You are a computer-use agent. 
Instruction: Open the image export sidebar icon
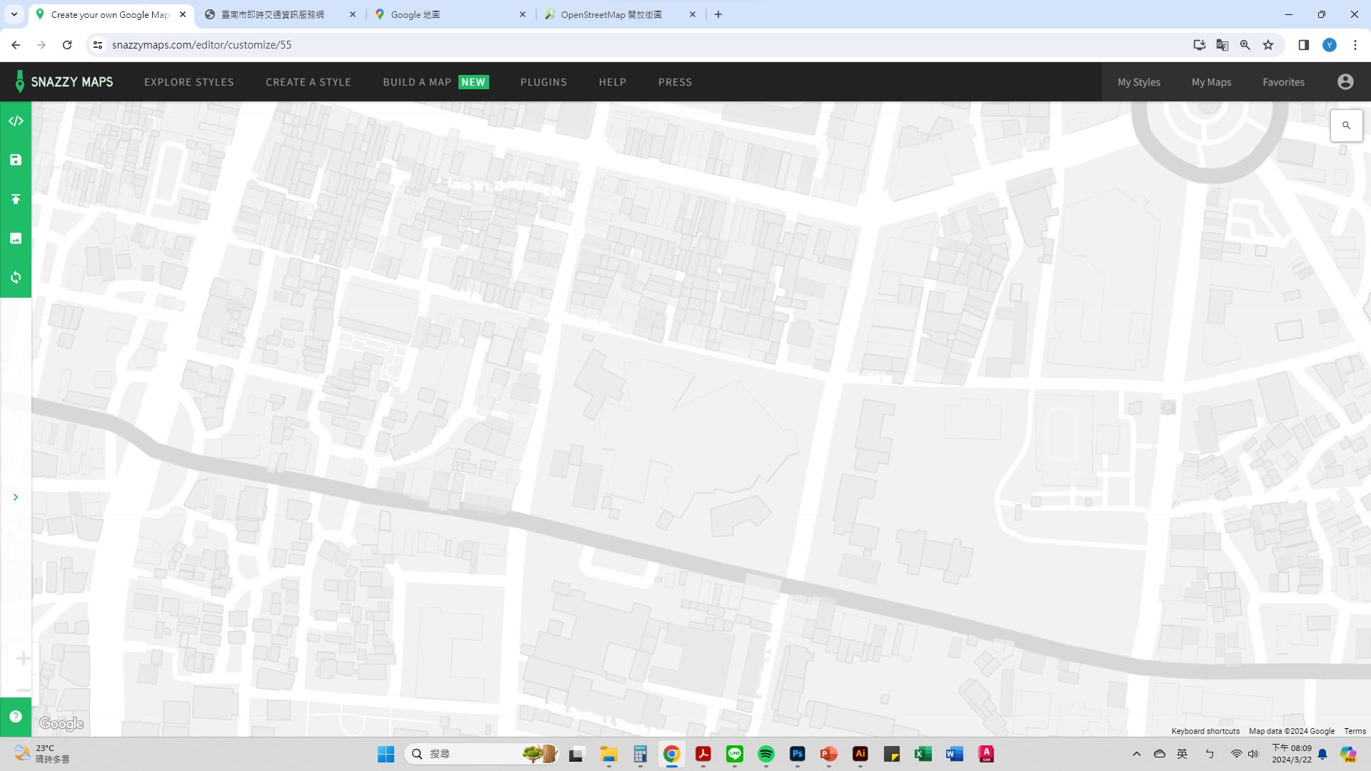coord(16,238)
